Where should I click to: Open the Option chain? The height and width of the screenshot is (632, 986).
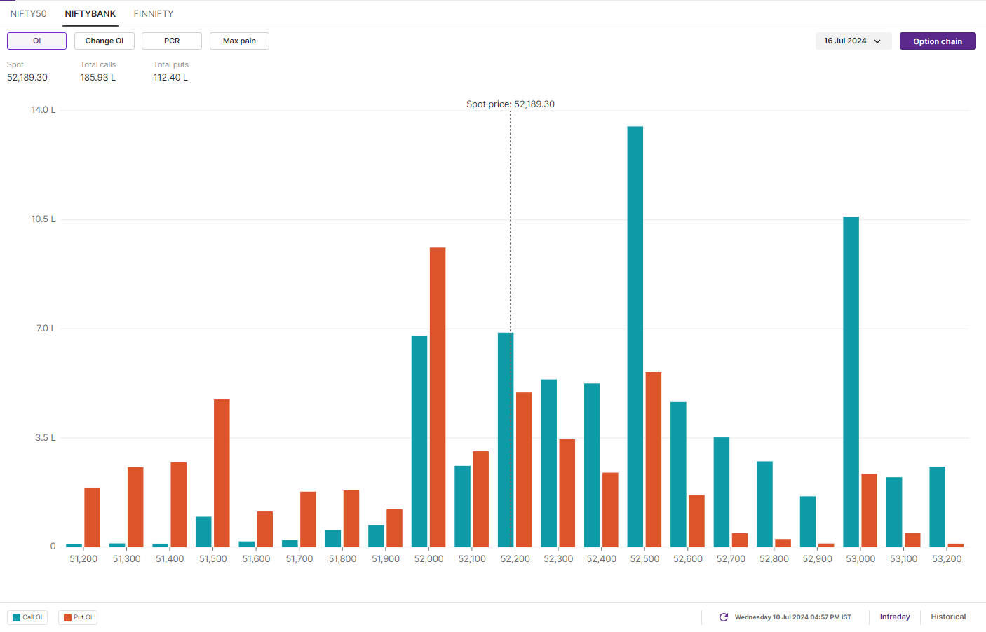(x=938, y=41)
